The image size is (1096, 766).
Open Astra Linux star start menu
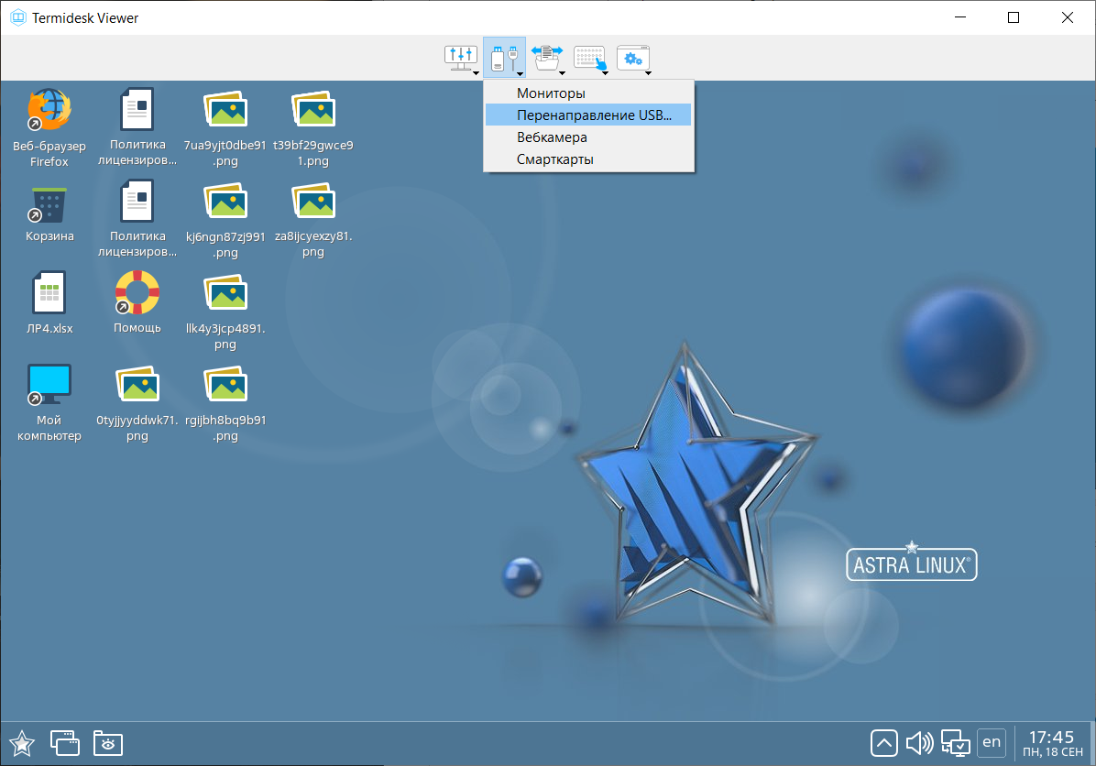[x=21, y=742]
